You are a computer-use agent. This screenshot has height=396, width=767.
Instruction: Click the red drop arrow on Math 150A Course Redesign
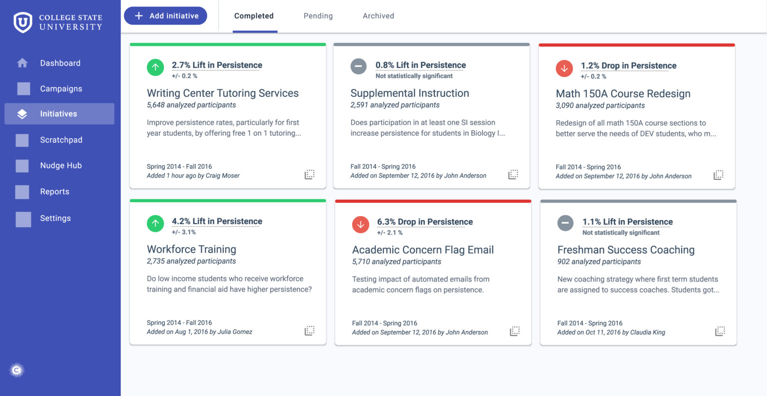[564, 68]
